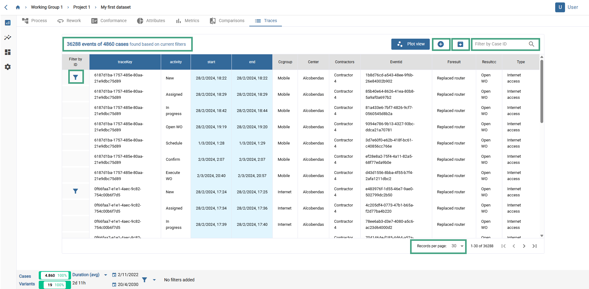589x289 pixels.
Task: Open Project 1 breadcrumb link
Action: (82, 7)
